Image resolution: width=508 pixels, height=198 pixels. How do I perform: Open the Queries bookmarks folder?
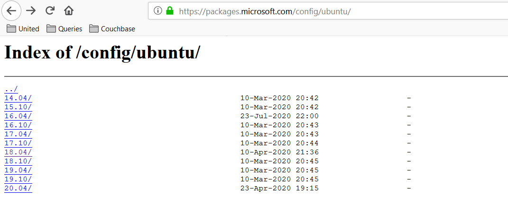point(65,29)
